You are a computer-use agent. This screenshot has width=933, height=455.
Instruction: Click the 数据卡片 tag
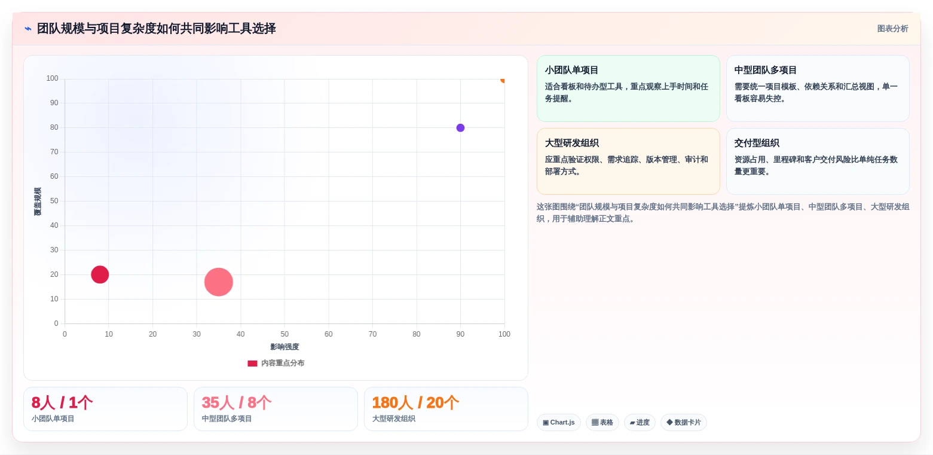[x=684, y=422]
